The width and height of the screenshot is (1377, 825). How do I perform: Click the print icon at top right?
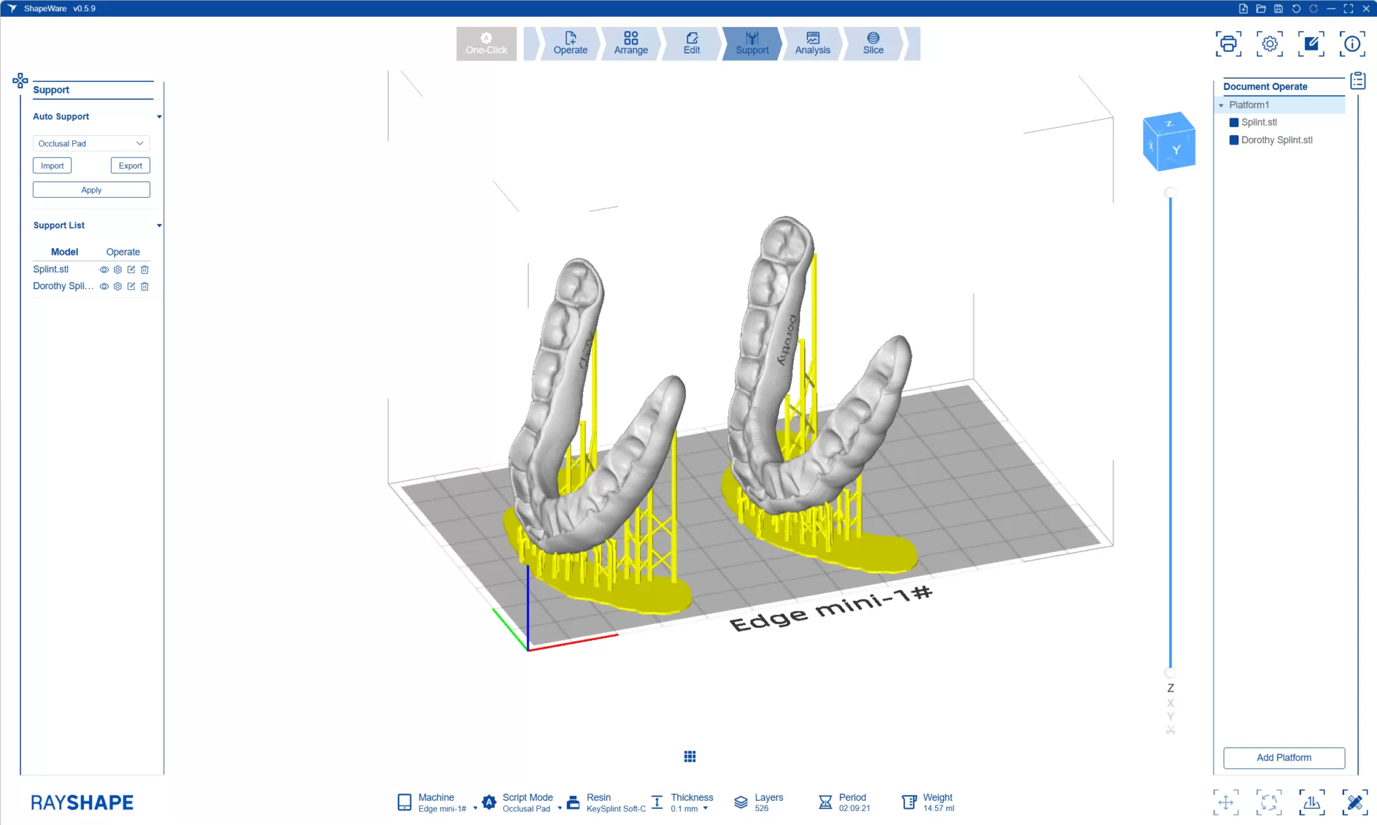click(1228, 43)
